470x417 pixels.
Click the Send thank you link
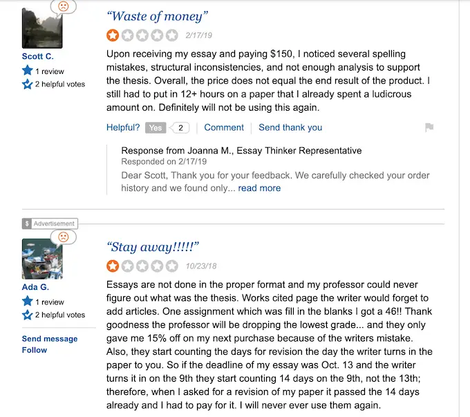pyautogui.click(x=290, y=128)
